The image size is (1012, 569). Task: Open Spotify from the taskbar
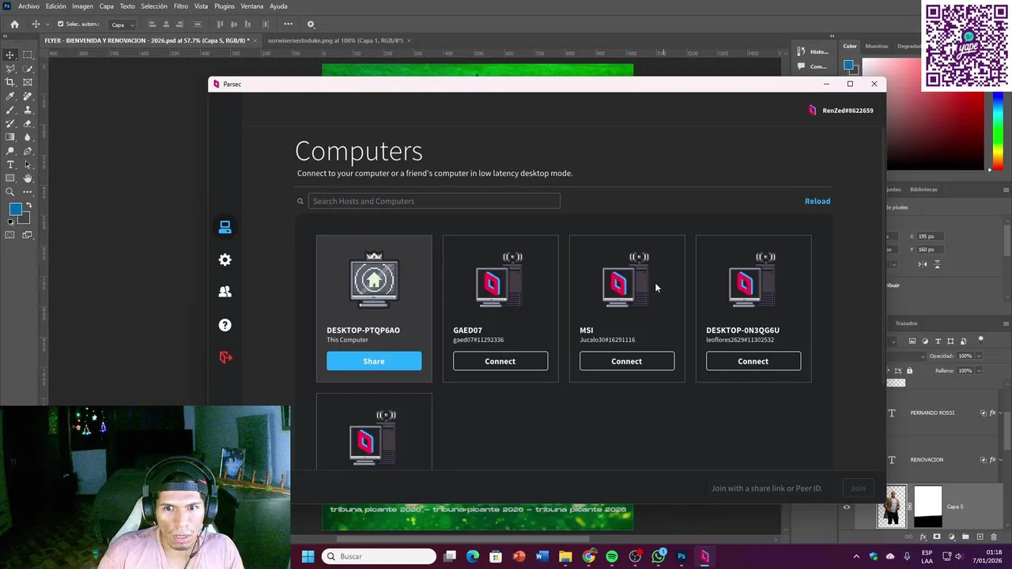[x=612, y=556]
